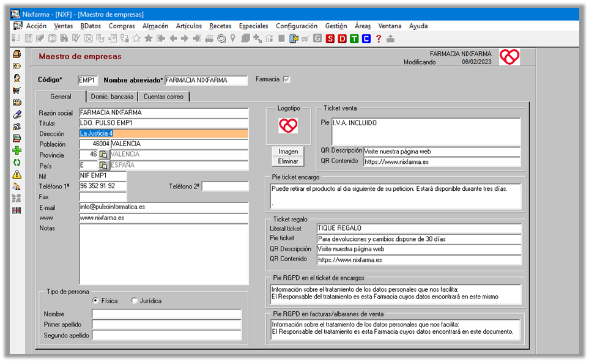The height and width of the screenshot is (362, 589).
Task: Click the price tag sidebar icon
Action: pyautogui.click(x=17, y=66)
